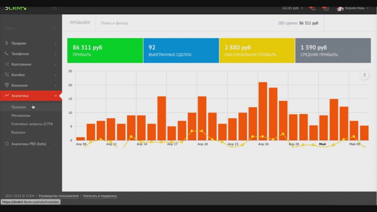Click the blue 92 Выигранных сделок card
The width and height of the screenshot is (377, 212).
(x=181, y=50)
